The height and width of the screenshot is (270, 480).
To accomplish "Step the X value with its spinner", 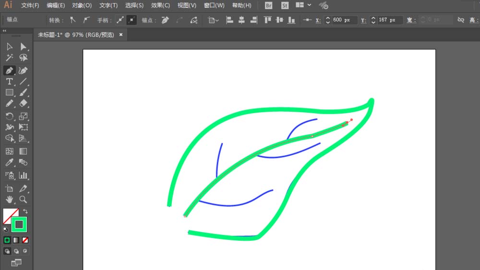I will click(328, 20).
